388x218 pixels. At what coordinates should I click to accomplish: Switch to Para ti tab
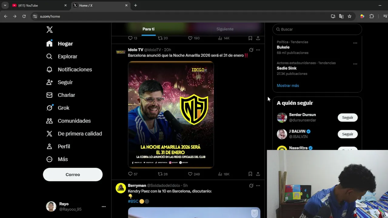click(149, 29)
